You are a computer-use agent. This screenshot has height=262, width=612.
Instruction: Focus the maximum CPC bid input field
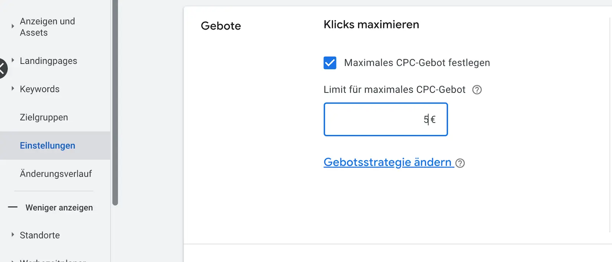(x=386, y=119)
